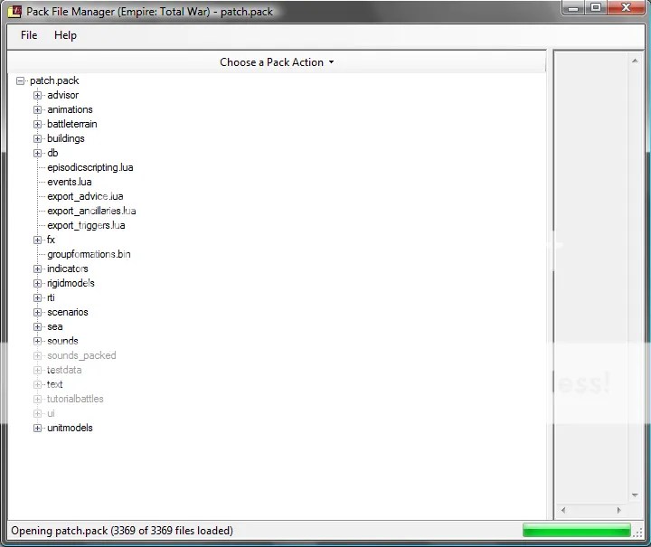Select the groupformations.bin file
The height and width of the screenshot is (547, 651).
(89, 254)
